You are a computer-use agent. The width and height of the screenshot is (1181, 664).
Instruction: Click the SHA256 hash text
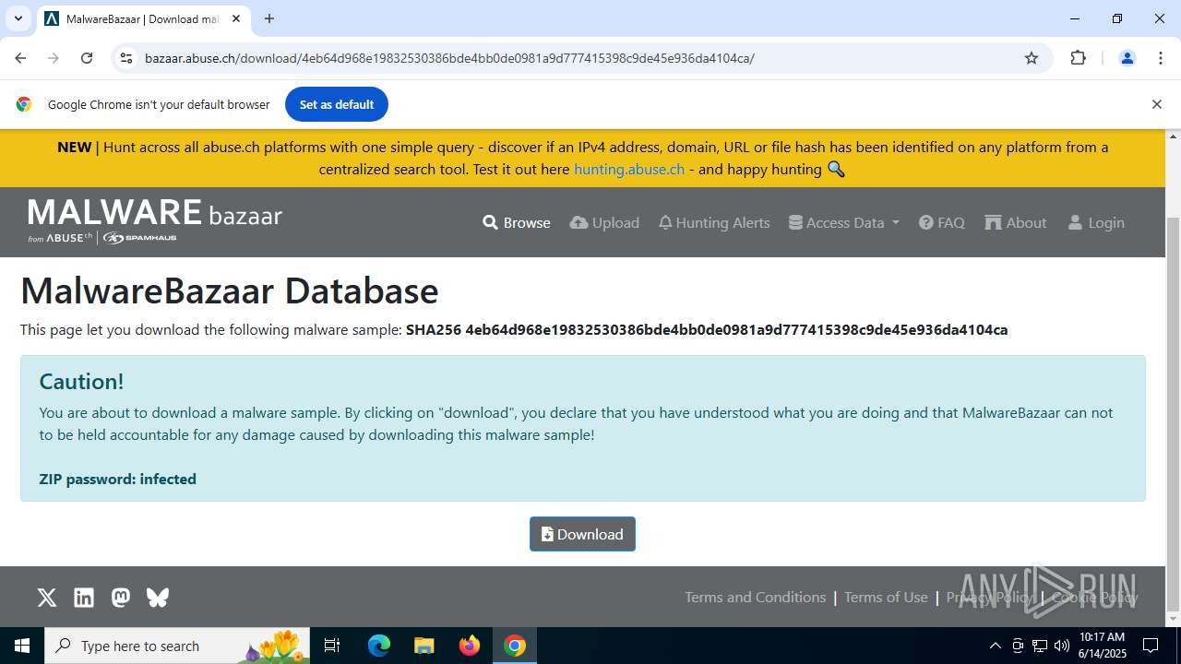tap(707, 329)
